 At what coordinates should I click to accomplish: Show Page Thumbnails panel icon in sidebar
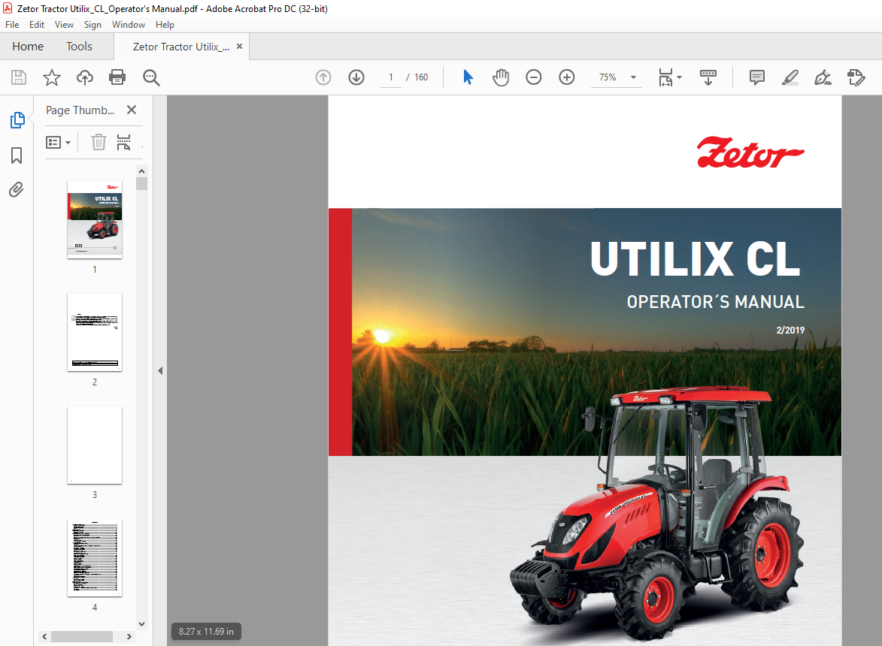click(x=17, y=120)
